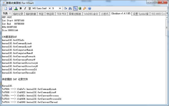Collapse the 列表 list panel arrow
The height and width of the screenshot is (106, 169).
(x=10, y=13)
